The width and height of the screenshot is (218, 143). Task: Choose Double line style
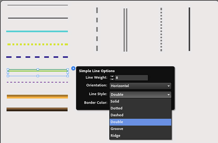pos(141,122)
